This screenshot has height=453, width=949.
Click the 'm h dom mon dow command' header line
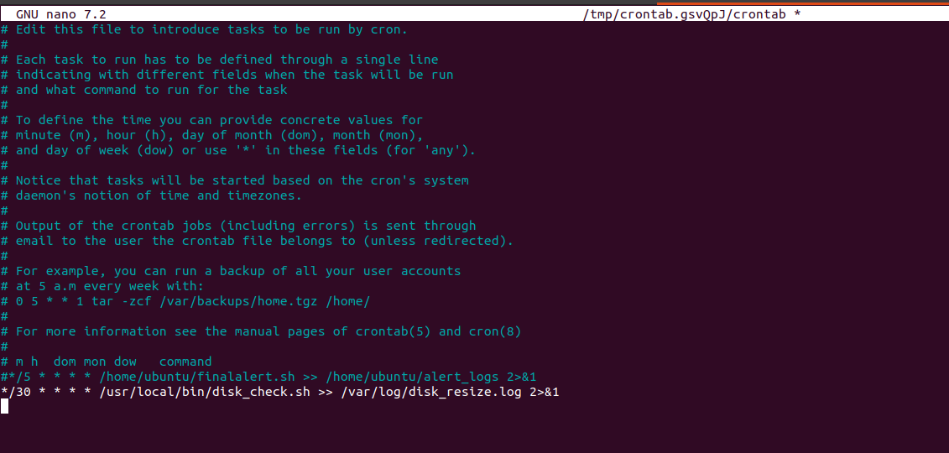click(x=107, y=362)
